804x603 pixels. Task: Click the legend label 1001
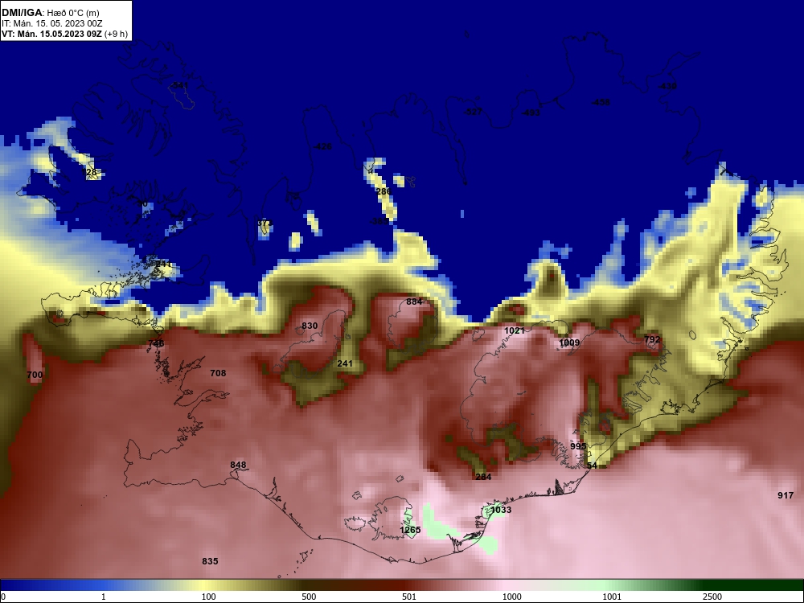coord(612,597)
